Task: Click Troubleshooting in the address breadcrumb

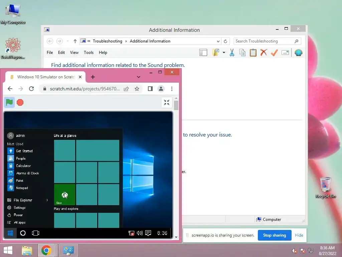Action: 108,41
